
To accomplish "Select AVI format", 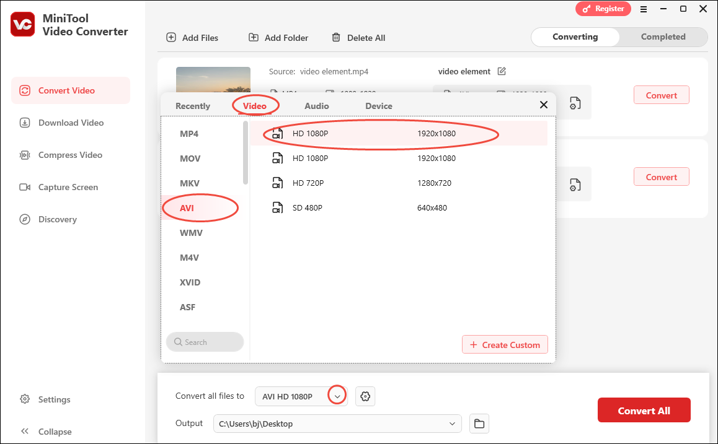I will click(187, 207).
